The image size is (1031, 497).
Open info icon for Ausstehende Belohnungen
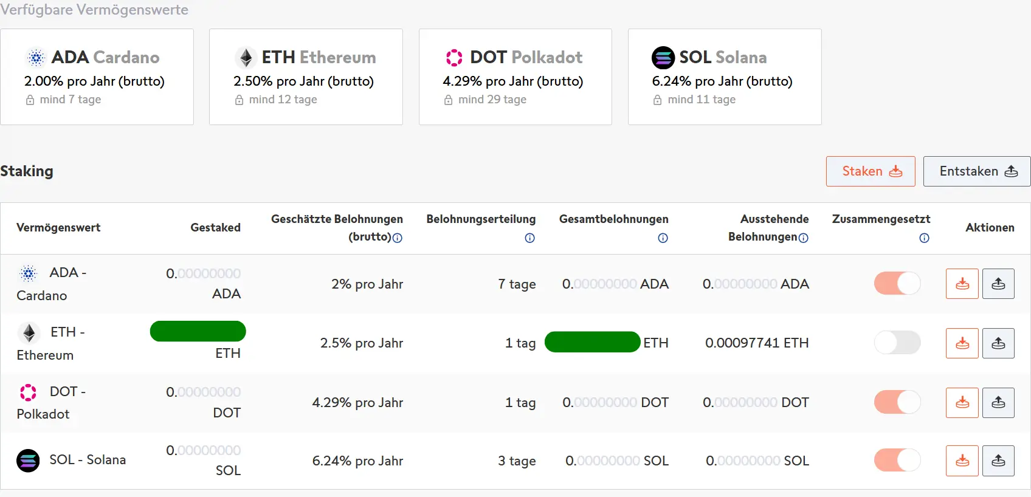point(804,238)
